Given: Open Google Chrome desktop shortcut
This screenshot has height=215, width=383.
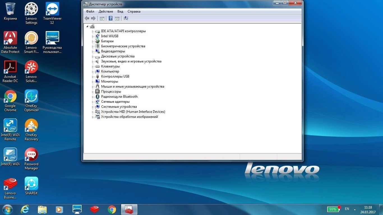Looking at the screenshot, I should pyautogui.click(x=10, y=101).
